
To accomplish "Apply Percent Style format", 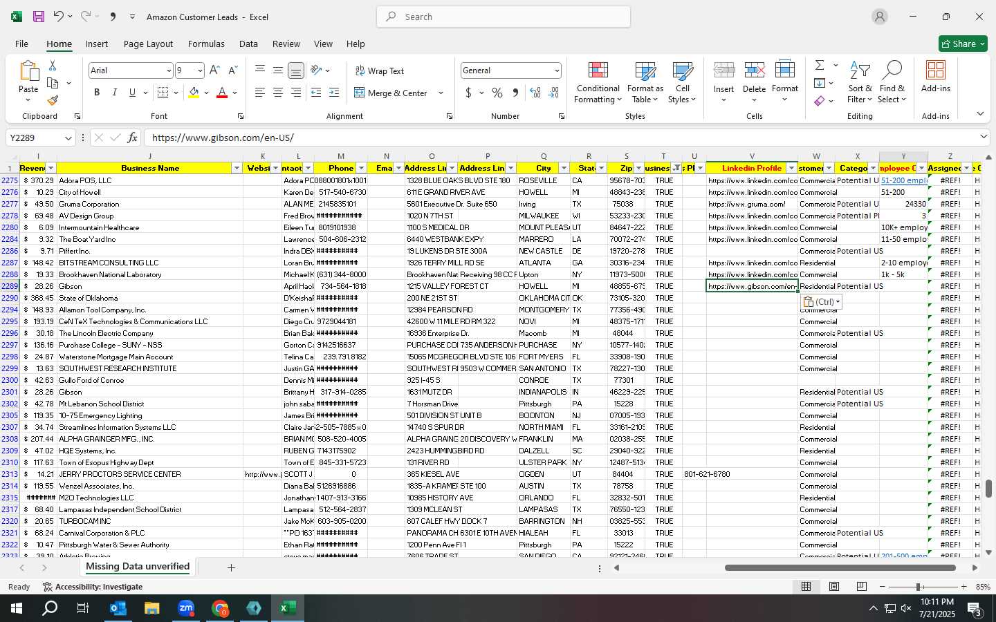I will pyautogui.click(x=497, y=93).
